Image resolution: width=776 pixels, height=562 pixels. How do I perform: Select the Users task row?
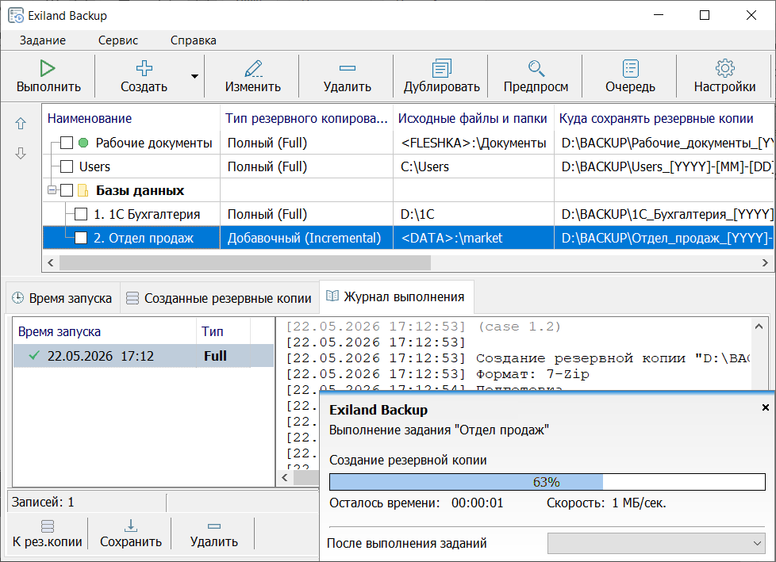pos(409,166)
